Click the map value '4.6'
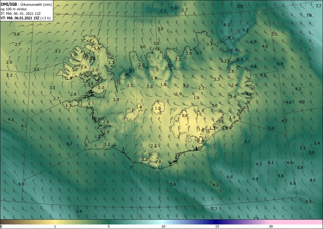The width and height of the screenshot is (323, 229). [x=288, y=102]
